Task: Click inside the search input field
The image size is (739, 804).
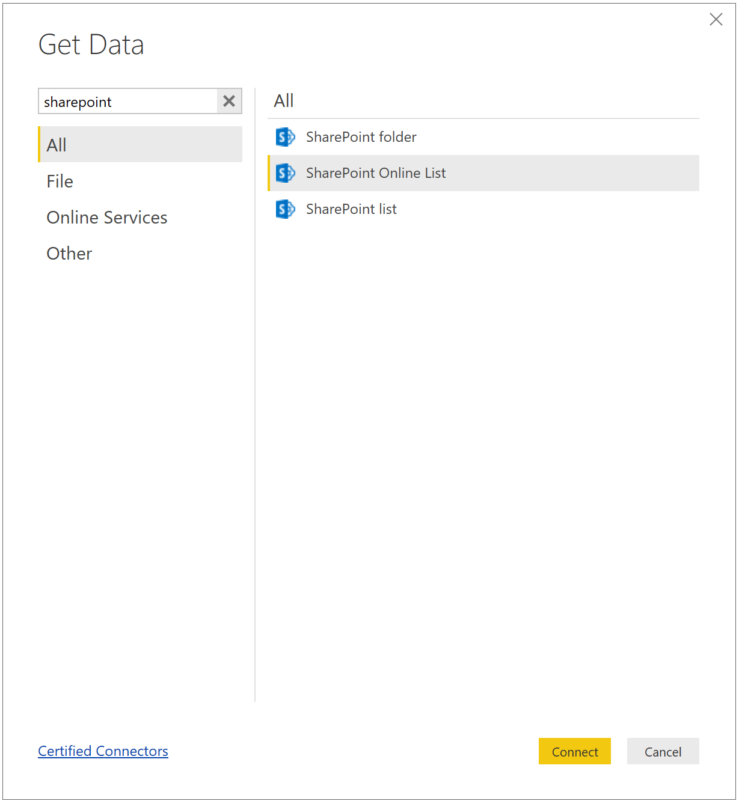Action: (x=120, y=101)
